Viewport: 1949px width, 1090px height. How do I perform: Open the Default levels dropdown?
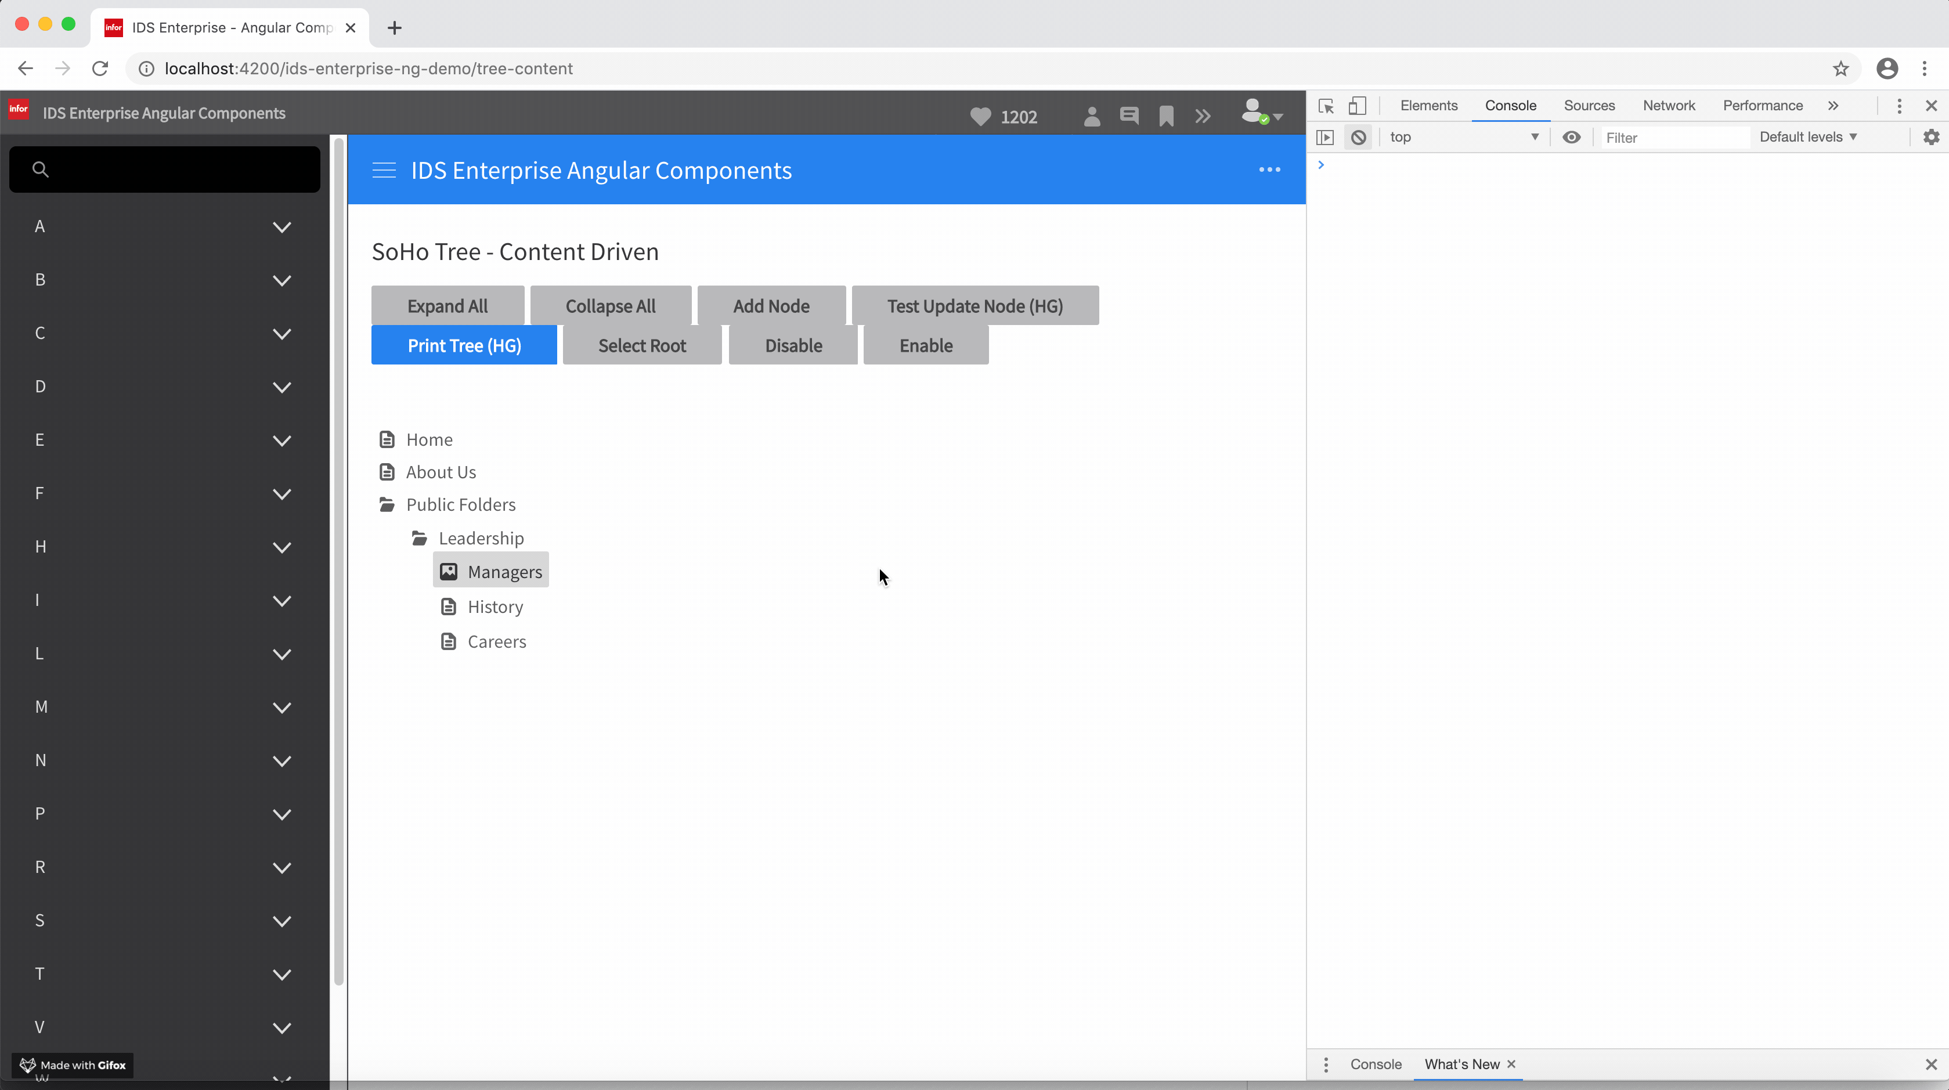tap(1807, 137)
